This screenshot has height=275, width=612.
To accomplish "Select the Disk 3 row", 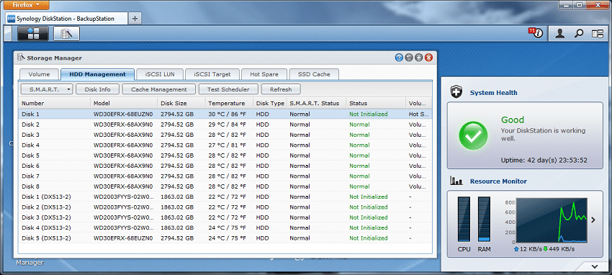I will (x=225, y=135).
